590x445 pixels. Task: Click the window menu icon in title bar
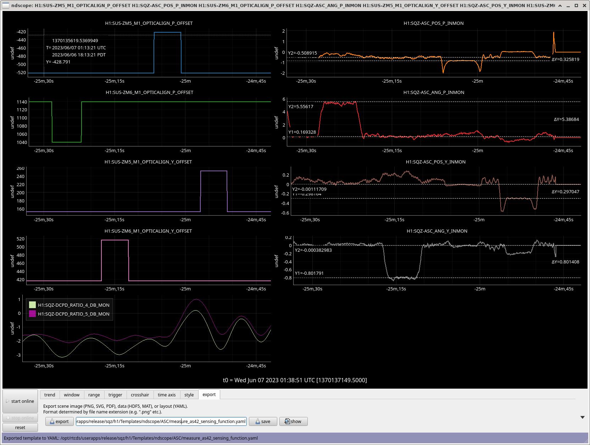pyautogui.click(x=6, y=5)
